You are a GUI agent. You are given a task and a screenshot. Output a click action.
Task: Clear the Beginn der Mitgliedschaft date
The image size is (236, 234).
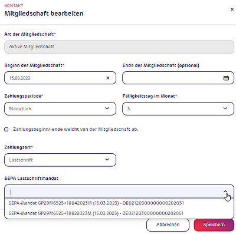pos(108,78)
